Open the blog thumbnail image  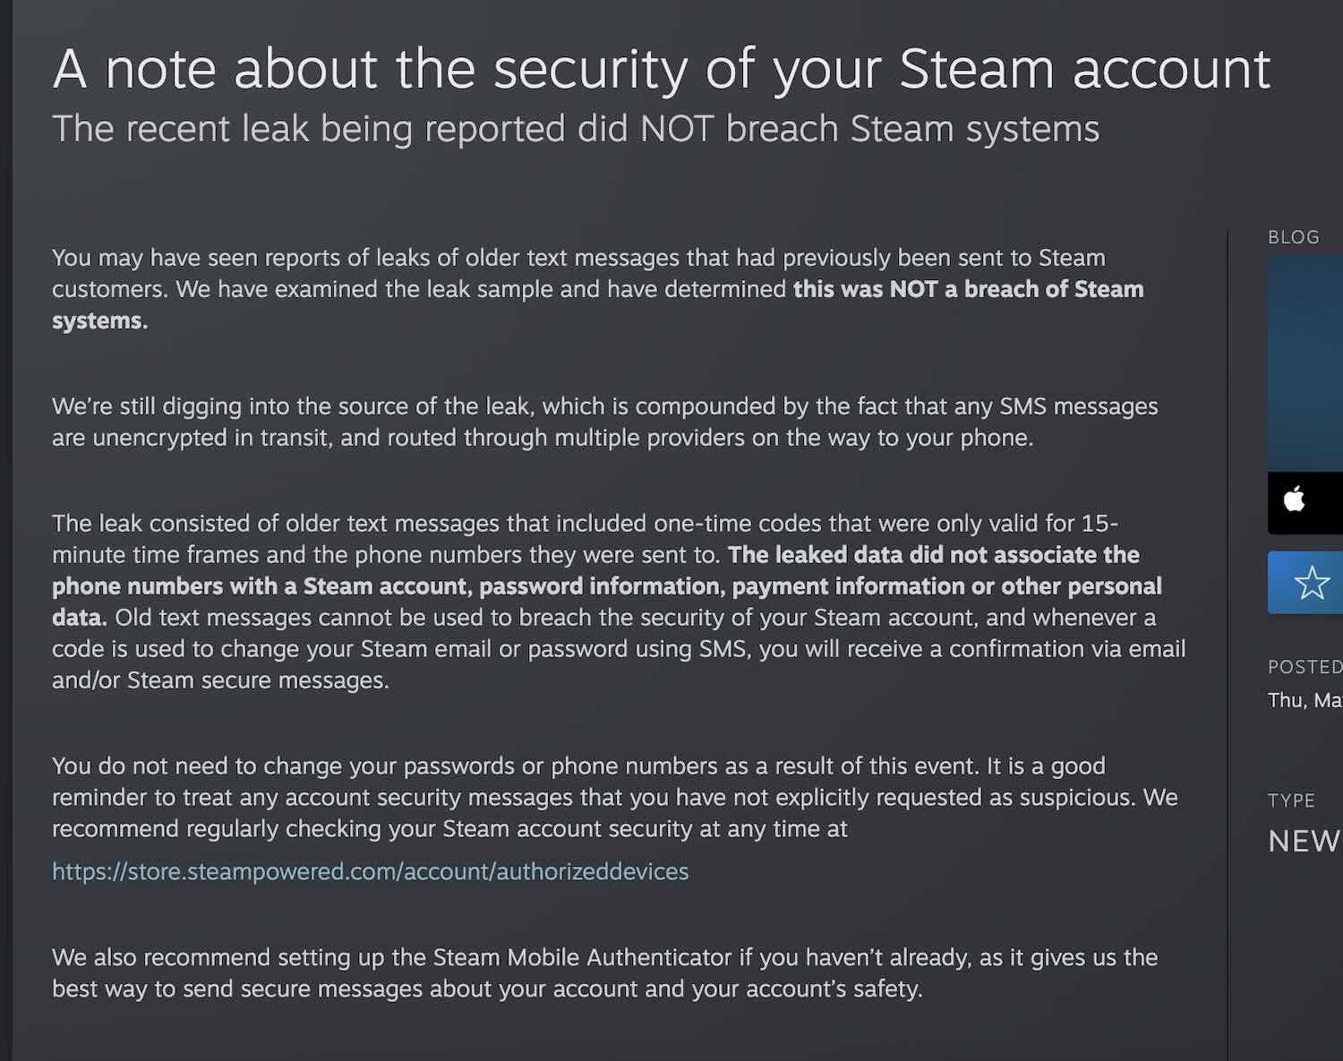pyautogui.click(x=1305, y=364)
